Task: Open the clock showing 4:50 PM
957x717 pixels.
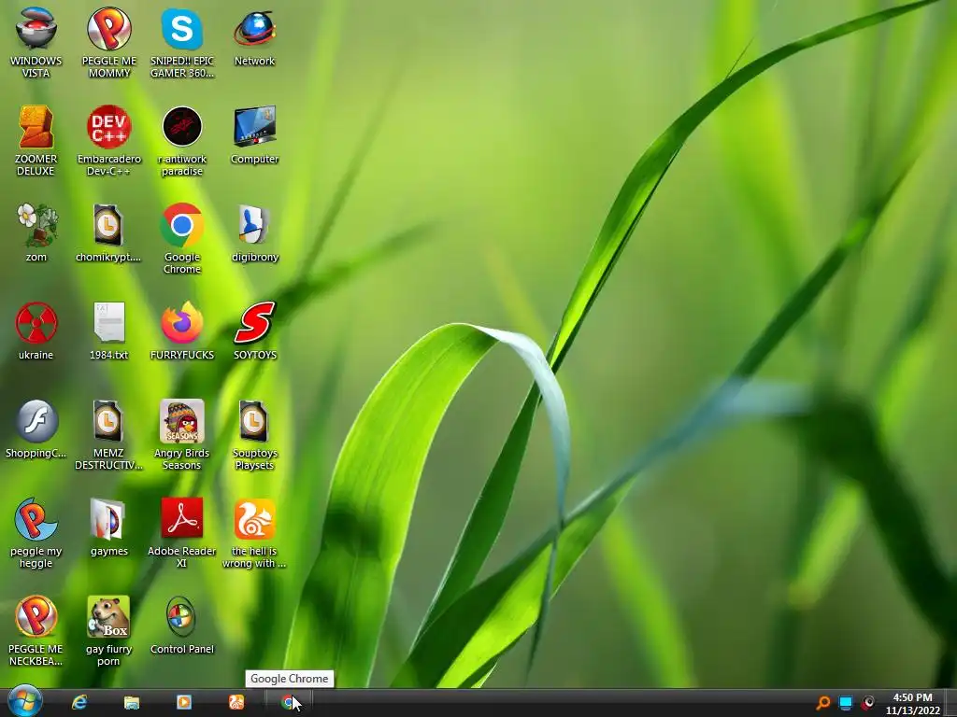Action: (912, 704)
